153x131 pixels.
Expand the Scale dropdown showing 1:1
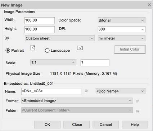tap(53, 62)
